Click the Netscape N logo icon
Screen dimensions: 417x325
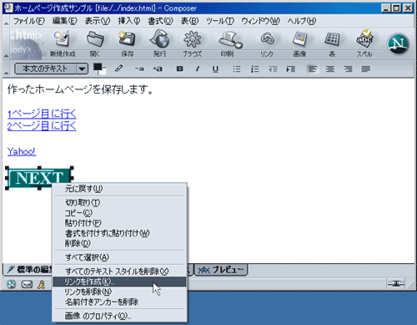(398, 44)
